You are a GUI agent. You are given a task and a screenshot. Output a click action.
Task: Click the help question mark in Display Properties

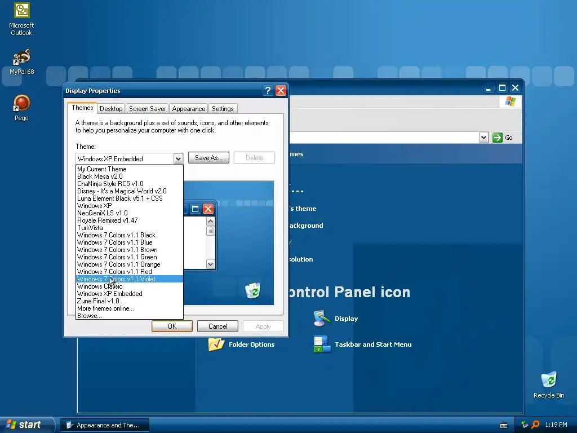click(268, 91)
